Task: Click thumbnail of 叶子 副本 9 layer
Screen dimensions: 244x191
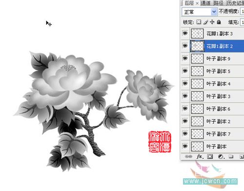Action: [197, 59]
